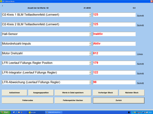Click the Motordrehzahl-Impuls value field Aktiv
This screenshot has height=114, width=153.
114,44
